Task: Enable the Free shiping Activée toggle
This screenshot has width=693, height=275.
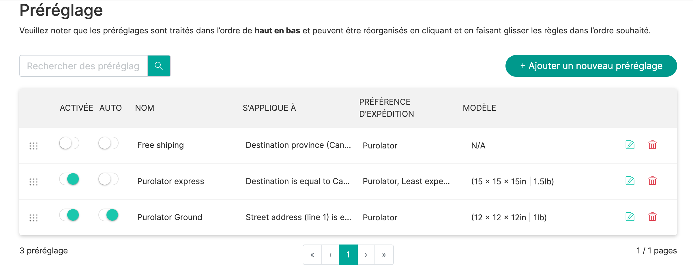Action: click(69, 143)
